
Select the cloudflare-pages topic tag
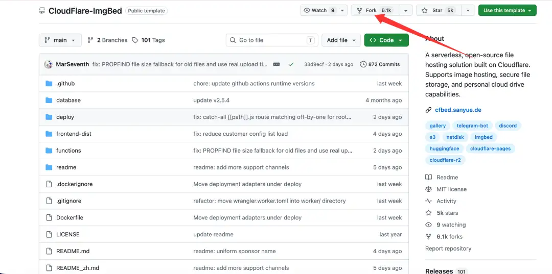(x=490, y=148)
